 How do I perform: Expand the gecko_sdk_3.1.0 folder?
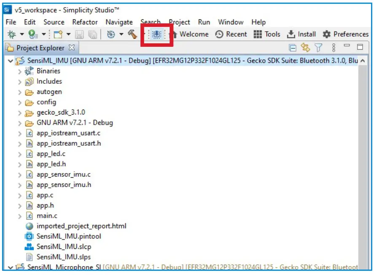[20, 112]
